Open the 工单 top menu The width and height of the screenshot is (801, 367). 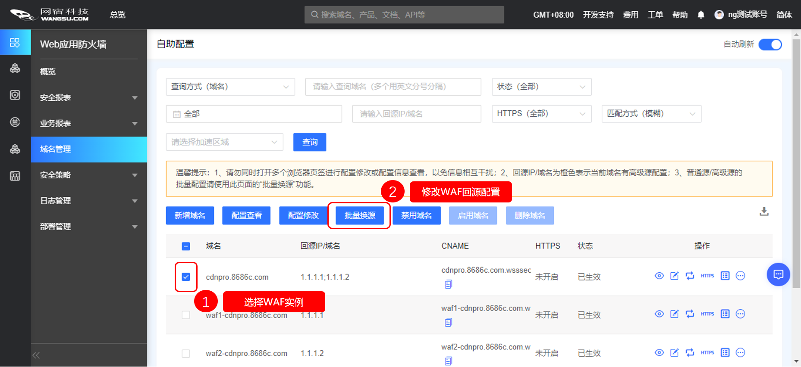[x=655, y=15]
